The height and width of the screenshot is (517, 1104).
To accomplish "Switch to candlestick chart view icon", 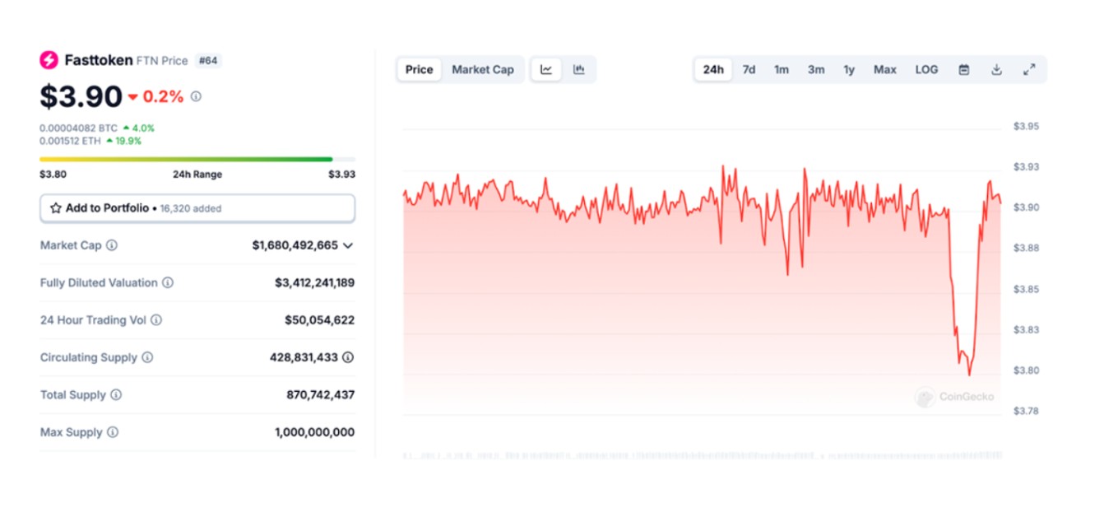I will coord(579,70).
